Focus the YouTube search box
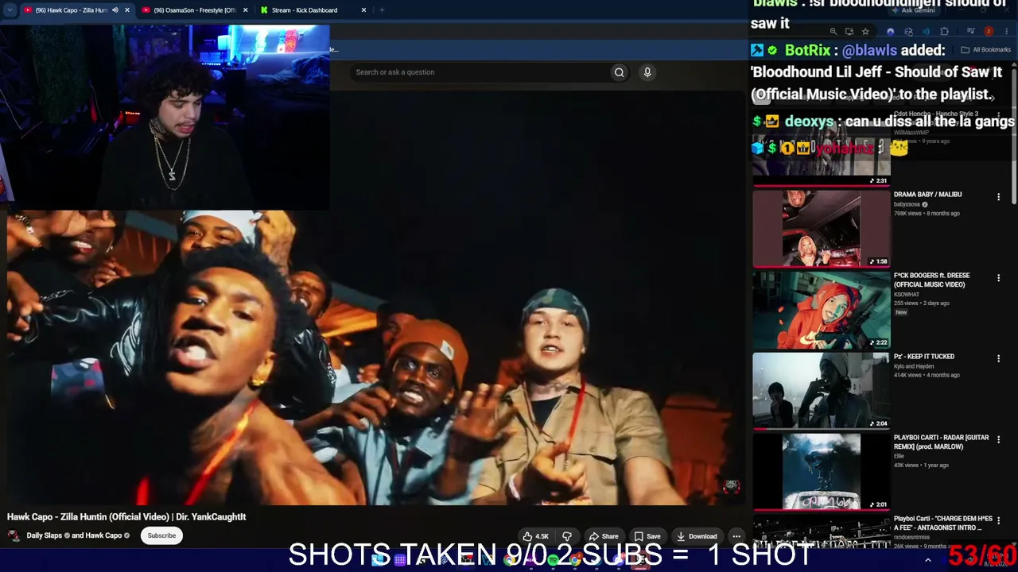1018x572 pixels. [480, 72]
